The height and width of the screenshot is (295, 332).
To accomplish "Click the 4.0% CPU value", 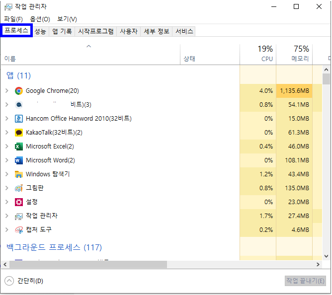I will tap(266, 91).
